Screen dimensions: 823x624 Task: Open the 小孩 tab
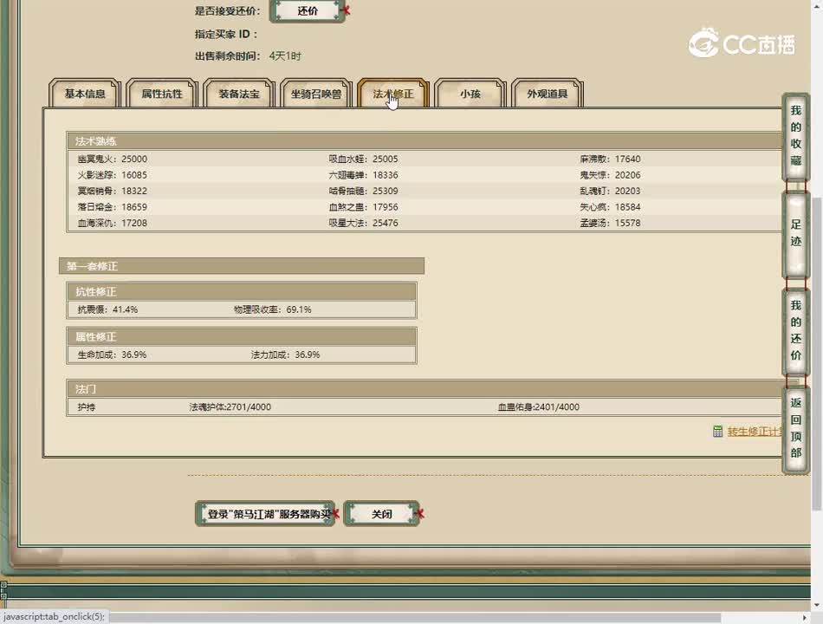click(470, 94)
